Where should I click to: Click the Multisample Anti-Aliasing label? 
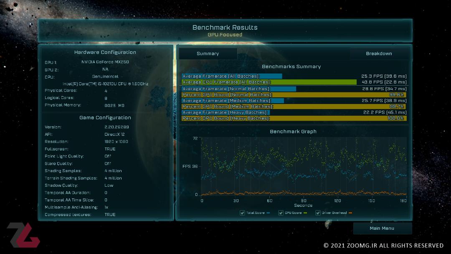[x=71, y=207]
